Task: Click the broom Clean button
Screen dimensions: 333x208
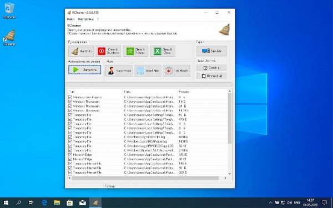Action: [x=81, y=51]
